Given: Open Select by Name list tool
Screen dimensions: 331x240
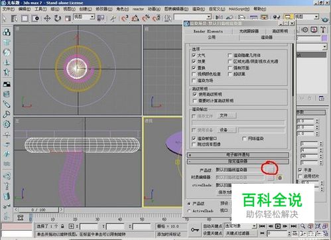Looking at the screenshot, I should click(14, 18).
